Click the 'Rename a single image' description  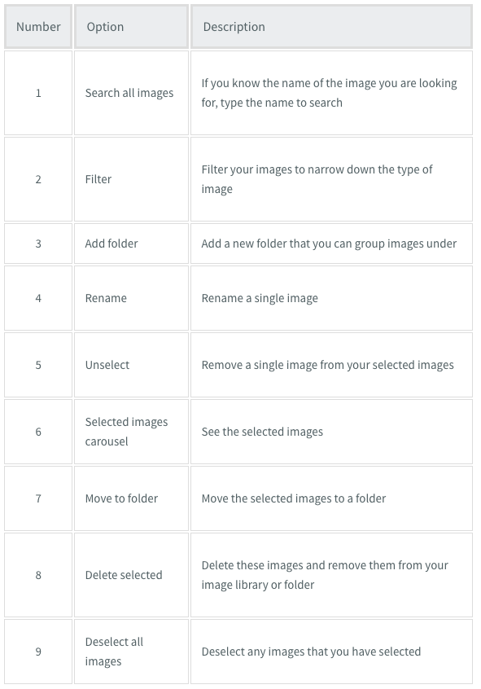(260, 298)
